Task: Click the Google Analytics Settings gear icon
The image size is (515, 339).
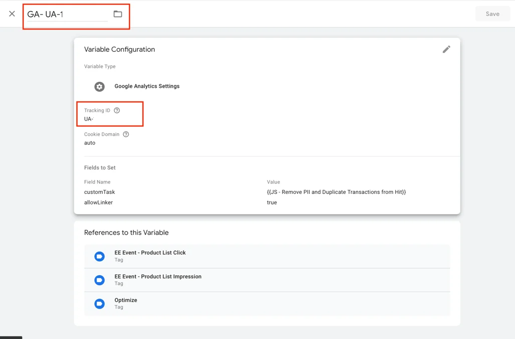Action: (x=99, y=86)
